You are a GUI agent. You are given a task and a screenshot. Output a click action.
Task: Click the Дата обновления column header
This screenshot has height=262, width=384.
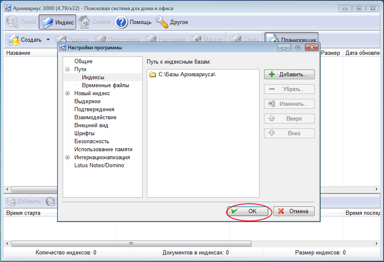[363, 53]
